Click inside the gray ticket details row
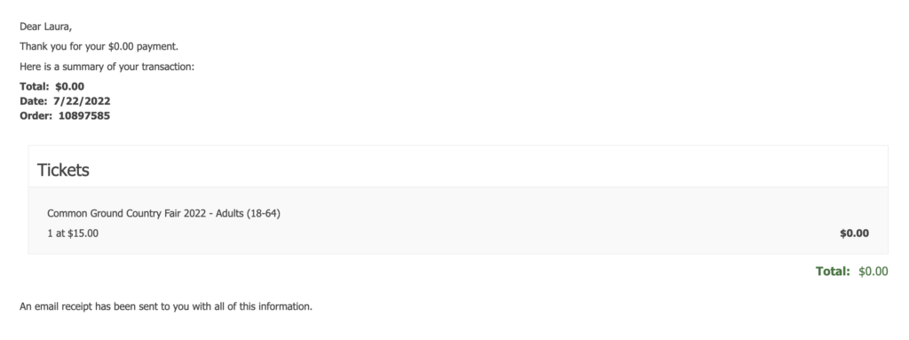909x340 pixels. pyautogui.click(x=458, y=220)
